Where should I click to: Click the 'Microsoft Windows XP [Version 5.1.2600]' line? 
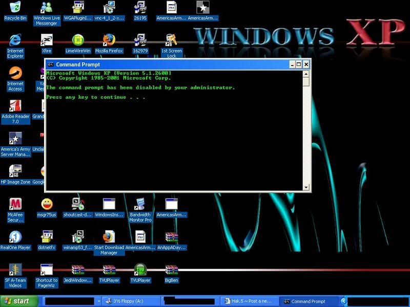(x=109, y=73)
